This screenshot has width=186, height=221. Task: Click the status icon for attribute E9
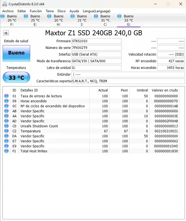click(x=6, y=146)
